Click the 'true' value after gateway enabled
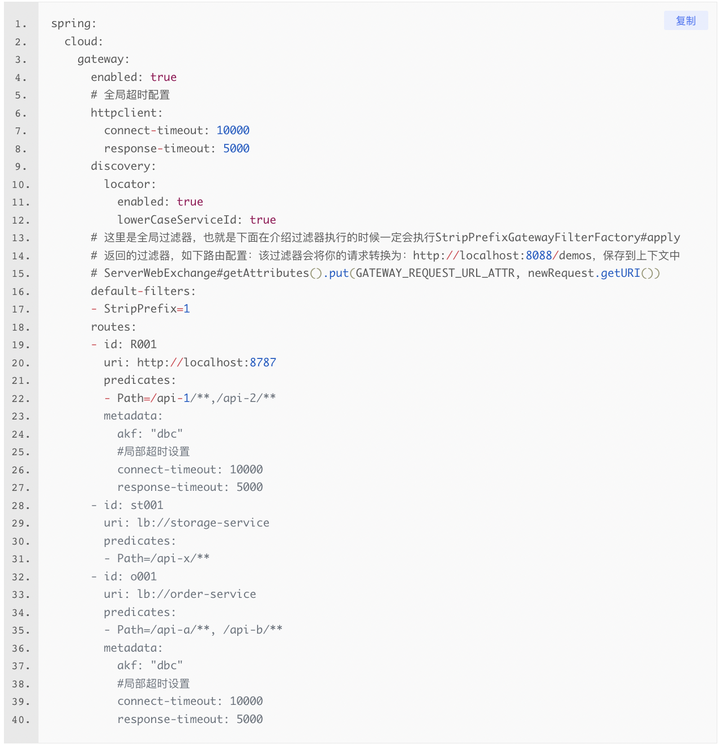 click(163, 78)
